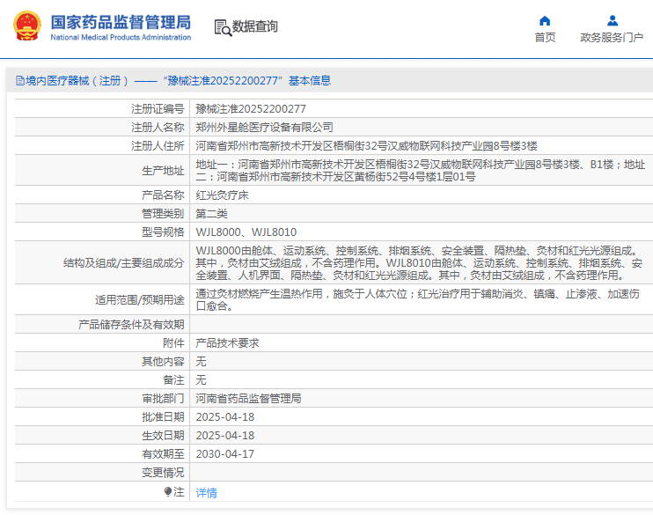The width and height of the screenshot is (653, 515).
Task: Click the lightbulb icon beside 注
Action: 168,492
